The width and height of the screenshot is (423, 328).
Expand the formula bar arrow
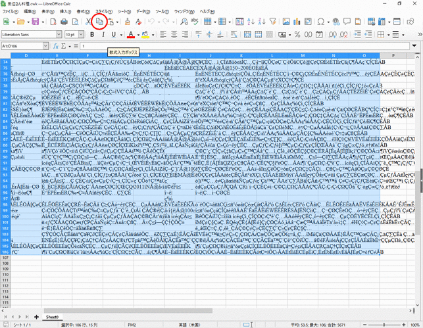pos(414,46)
